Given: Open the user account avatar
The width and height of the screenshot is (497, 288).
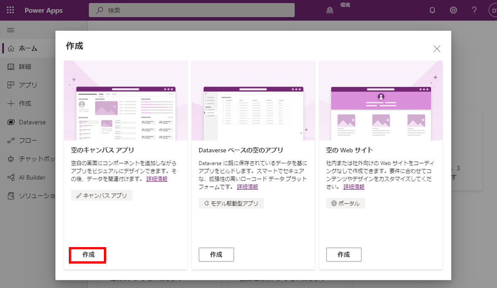Looking at the screenshot, I should click(x=493, y=11).
